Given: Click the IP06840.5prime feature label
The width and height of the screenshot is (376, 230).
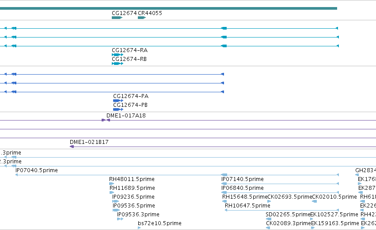Looking at the screenshot, I should [242, 188].
